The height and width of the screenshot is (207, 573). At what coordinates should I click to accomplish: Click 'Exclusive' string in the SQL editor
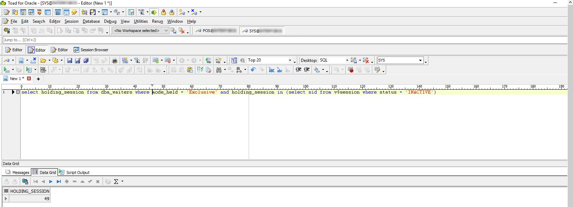[x=202, y=92]
